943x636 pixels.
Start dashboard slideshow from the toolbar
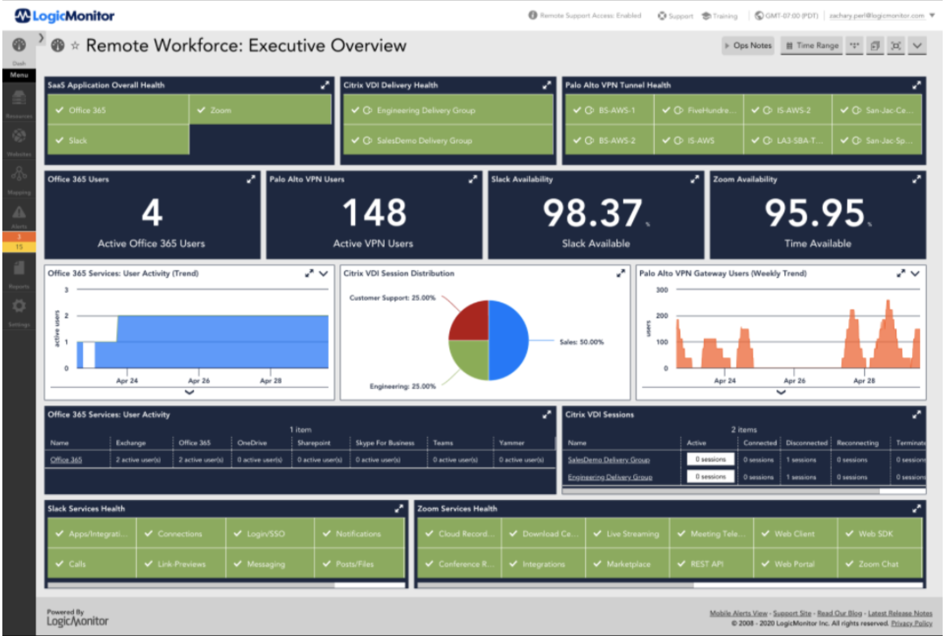point(875,46)
